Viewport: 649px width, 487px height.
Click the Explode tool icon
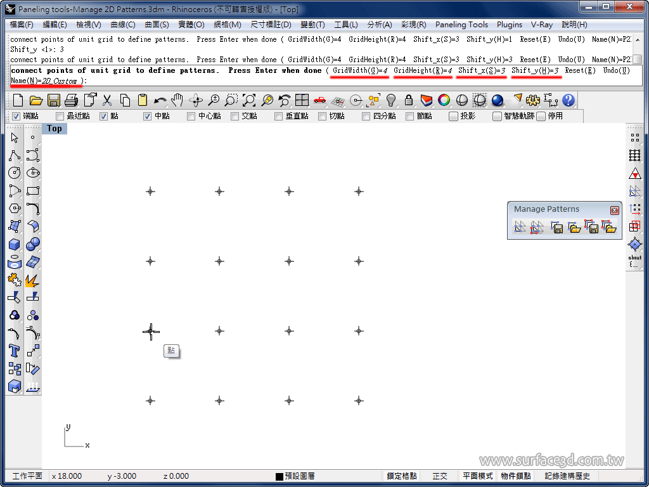(x=33, y=280)
